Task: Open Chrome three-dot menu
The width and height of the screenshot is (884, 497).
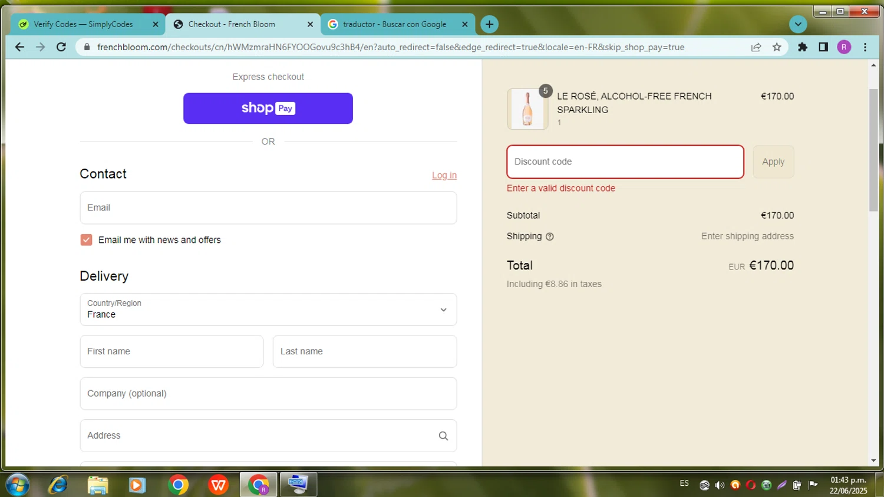Action: click(865, 47)
